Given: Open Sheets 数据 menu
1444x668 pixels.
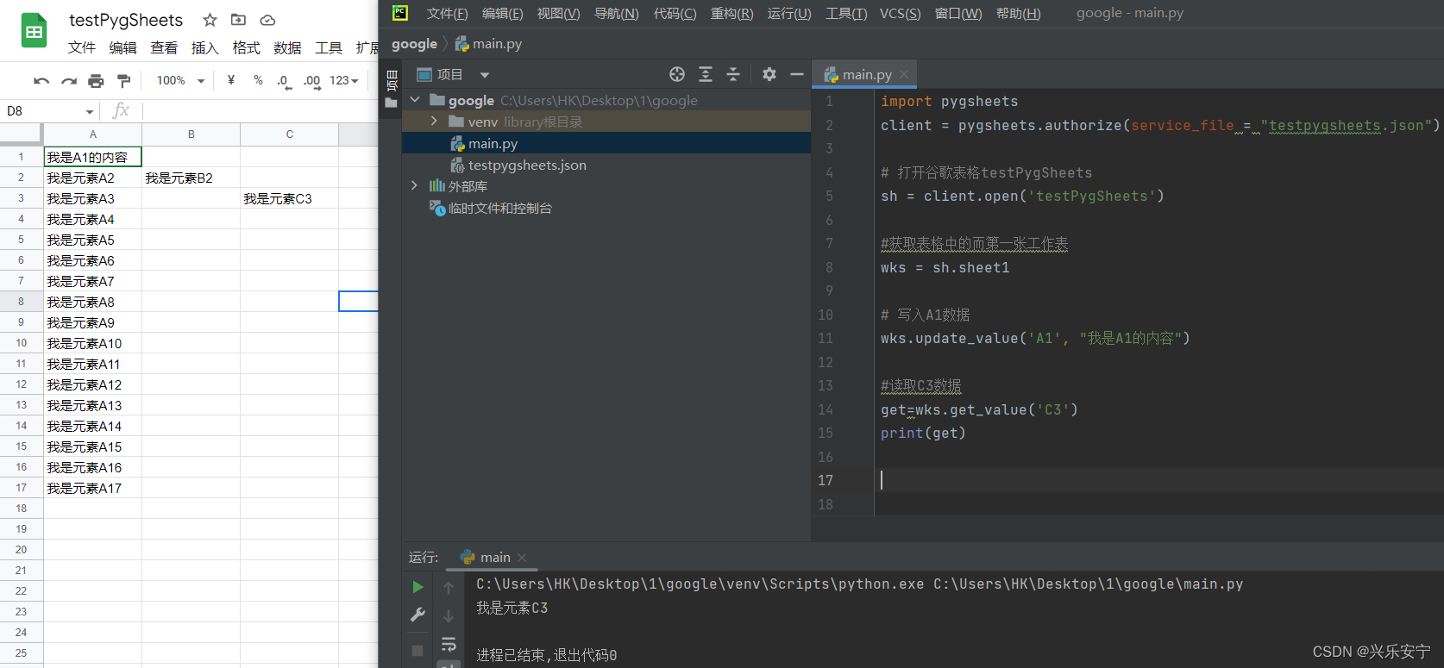Looking at the screenshot, I should [x=287, y=47].
